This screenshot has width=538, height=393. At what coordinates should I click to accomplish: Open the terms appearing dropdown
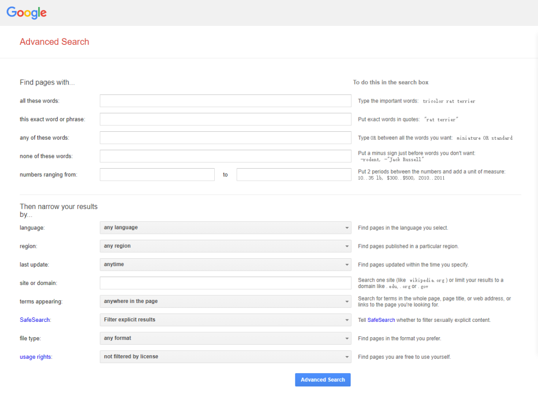[x=225, y=301]
